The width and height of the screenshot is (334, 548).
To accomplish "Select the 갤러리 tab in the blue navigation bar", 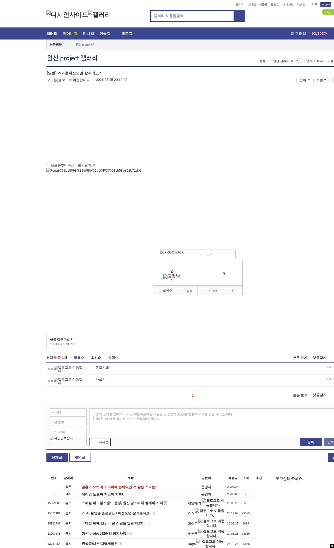I will click(x=52, y=34).
